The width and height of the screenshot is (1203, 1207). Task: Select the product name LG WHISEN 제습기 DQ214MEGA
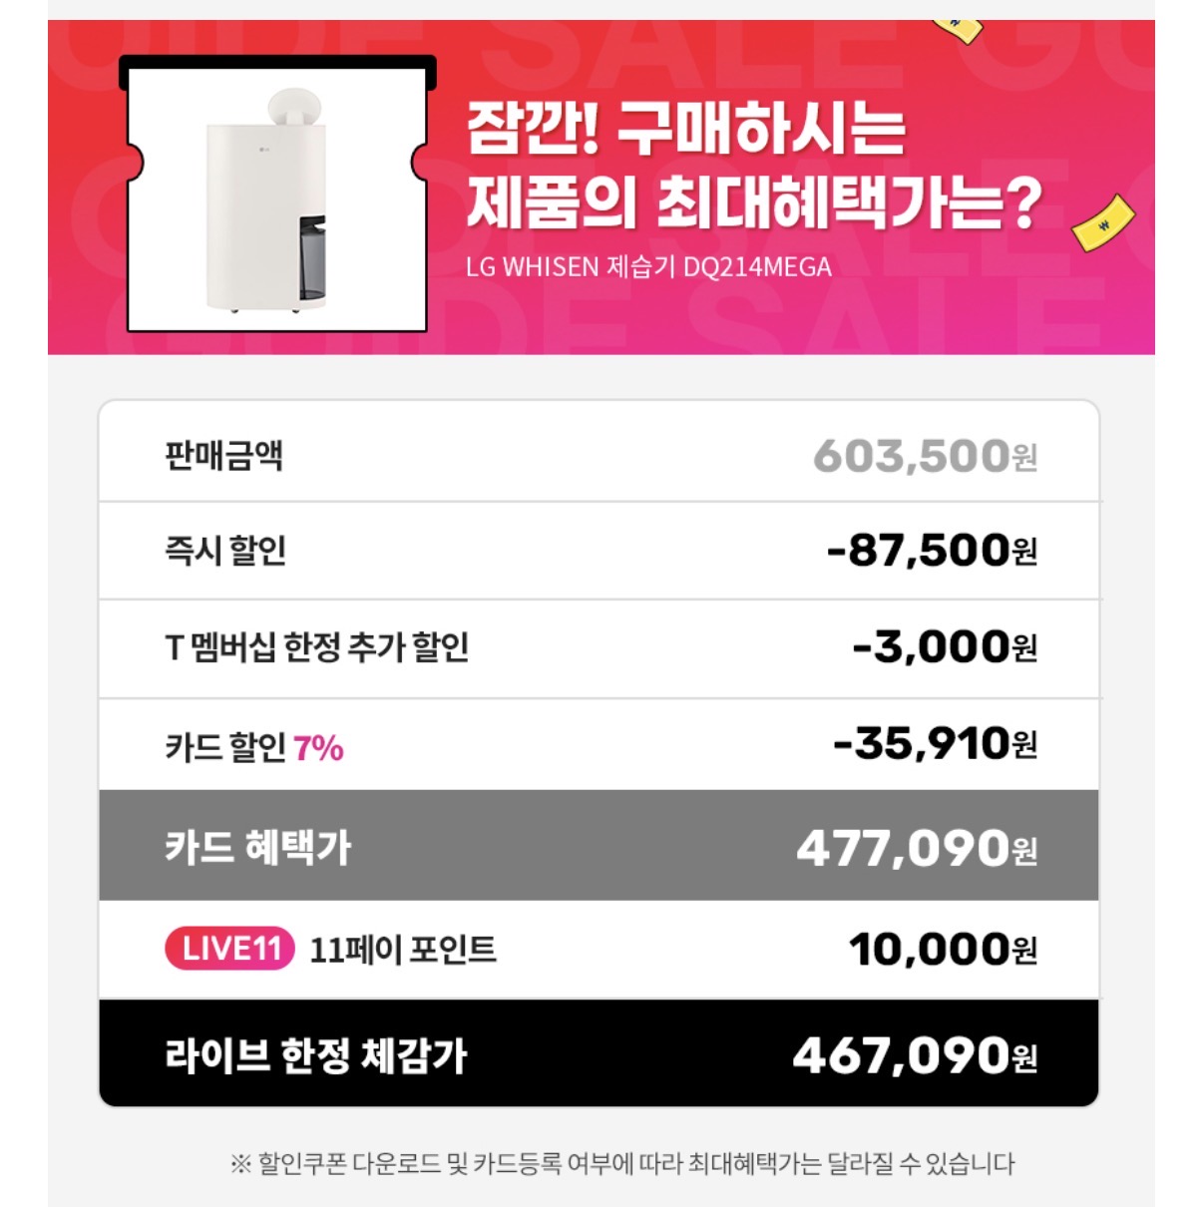648,267
